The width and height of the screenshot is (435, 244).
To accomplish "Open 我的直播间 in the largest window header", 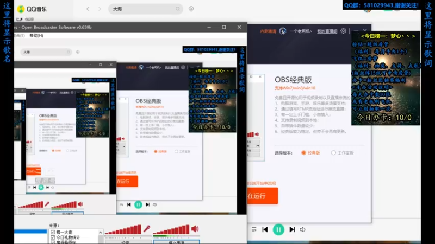I will pos(327,31).
